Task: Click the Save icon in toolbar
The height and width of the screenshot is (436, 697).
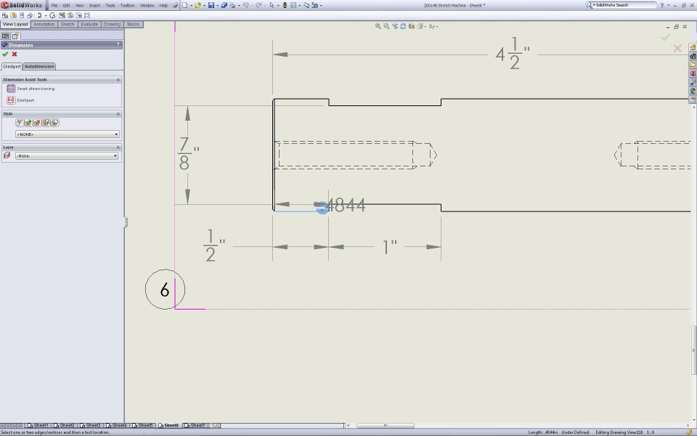Action: coord(211,5)
